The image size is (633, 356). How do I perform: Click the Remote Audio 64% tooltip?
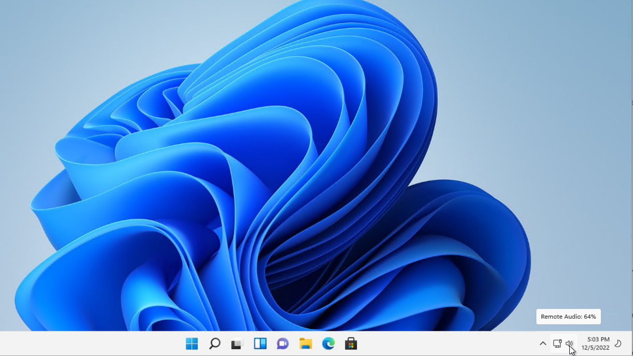pyautogui.click(x=568, y=317)
